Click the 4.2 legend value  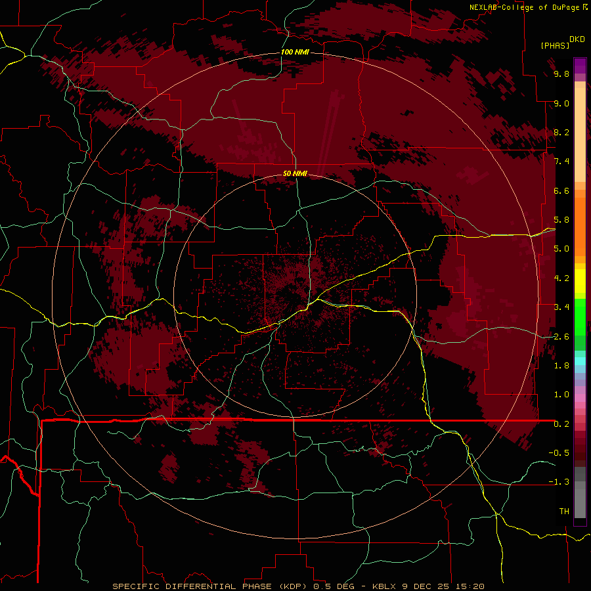click(561, 278)
